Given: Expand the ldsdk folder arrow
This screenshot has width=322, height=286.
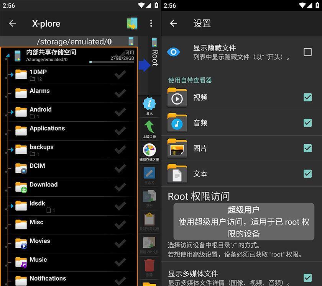Looking at the screenshot, I should click(x=11, y=206).
